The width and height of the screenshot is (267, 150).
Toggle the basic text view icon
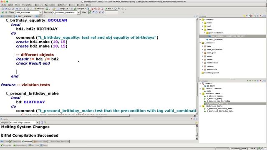click(90, 12)
